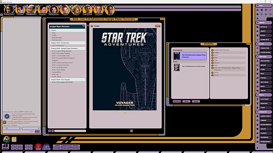This screenshot has height=153, width=273.
Task: Click the red Threat counter icon
Action: coord(38,147)
